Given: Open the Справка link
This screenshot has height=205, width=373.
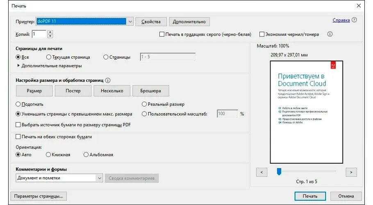Looking at the screenshot, I should 341,20.
